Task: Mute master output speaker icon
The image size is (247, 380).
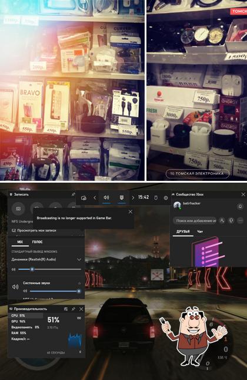Action: (14, 269)
